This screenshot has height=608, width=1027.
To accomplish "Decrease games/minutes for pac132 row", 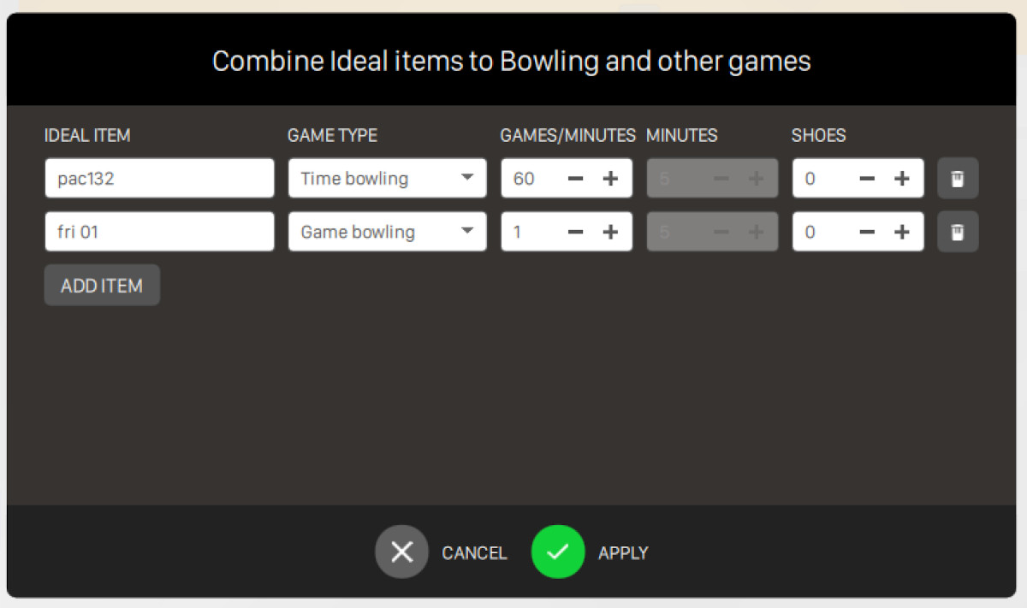I will pos(576,179).
